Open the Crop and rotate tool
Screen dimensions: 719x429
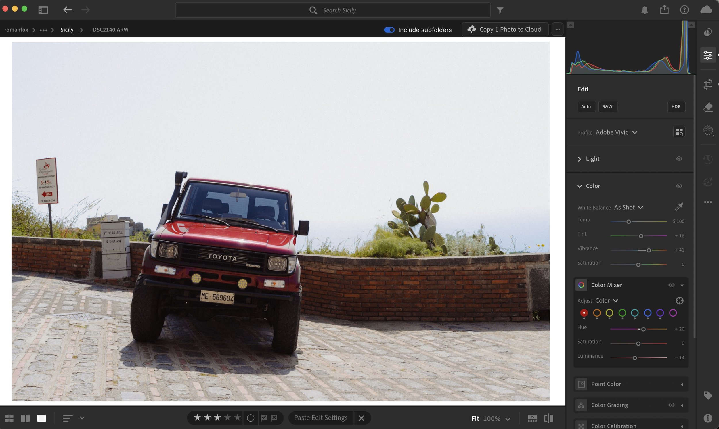point(708,85)
